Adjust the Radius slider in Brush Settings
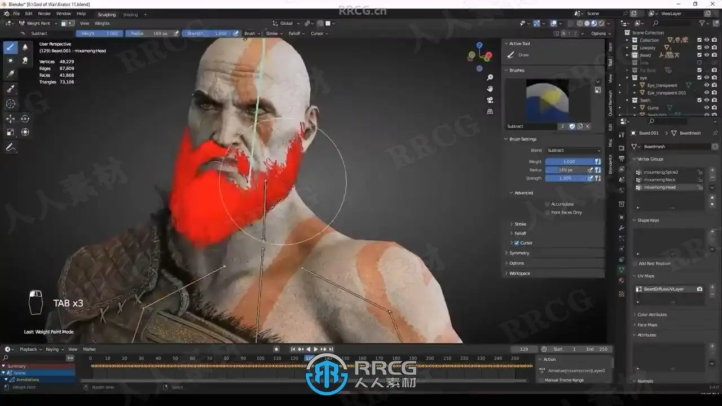Viewport: 722px width, 406px height. point(566,170)
